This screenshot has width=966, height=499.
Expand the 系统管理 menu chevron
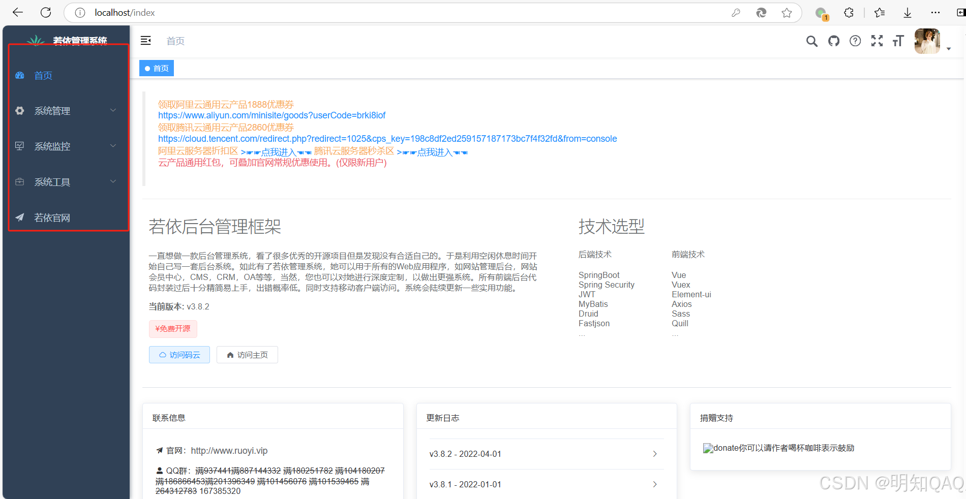pyautogui.click(x=113, y=110)
